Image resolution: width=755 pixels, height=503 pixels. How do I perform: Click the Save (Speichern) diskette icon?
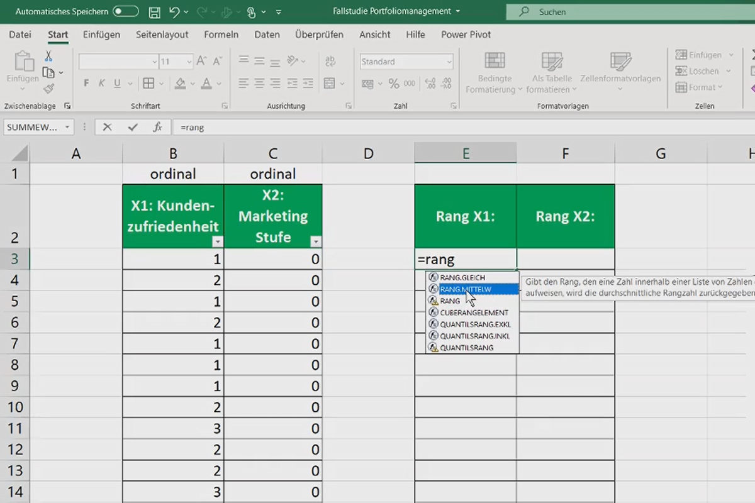point(154,11)
